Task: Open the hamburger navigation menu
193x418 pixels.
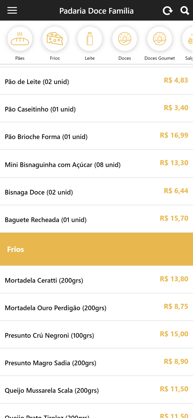Action: 12,10
